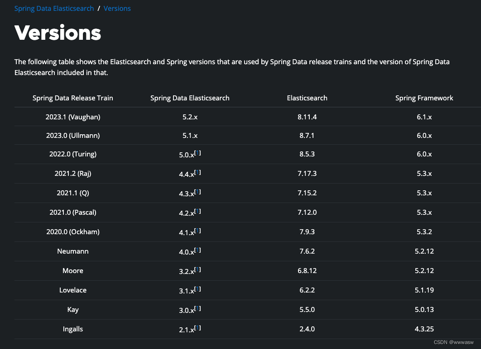This screenshot has width=481, height=349.
Task: Click the Spring Data Release Train column header
Action: (x=73, y=98)
